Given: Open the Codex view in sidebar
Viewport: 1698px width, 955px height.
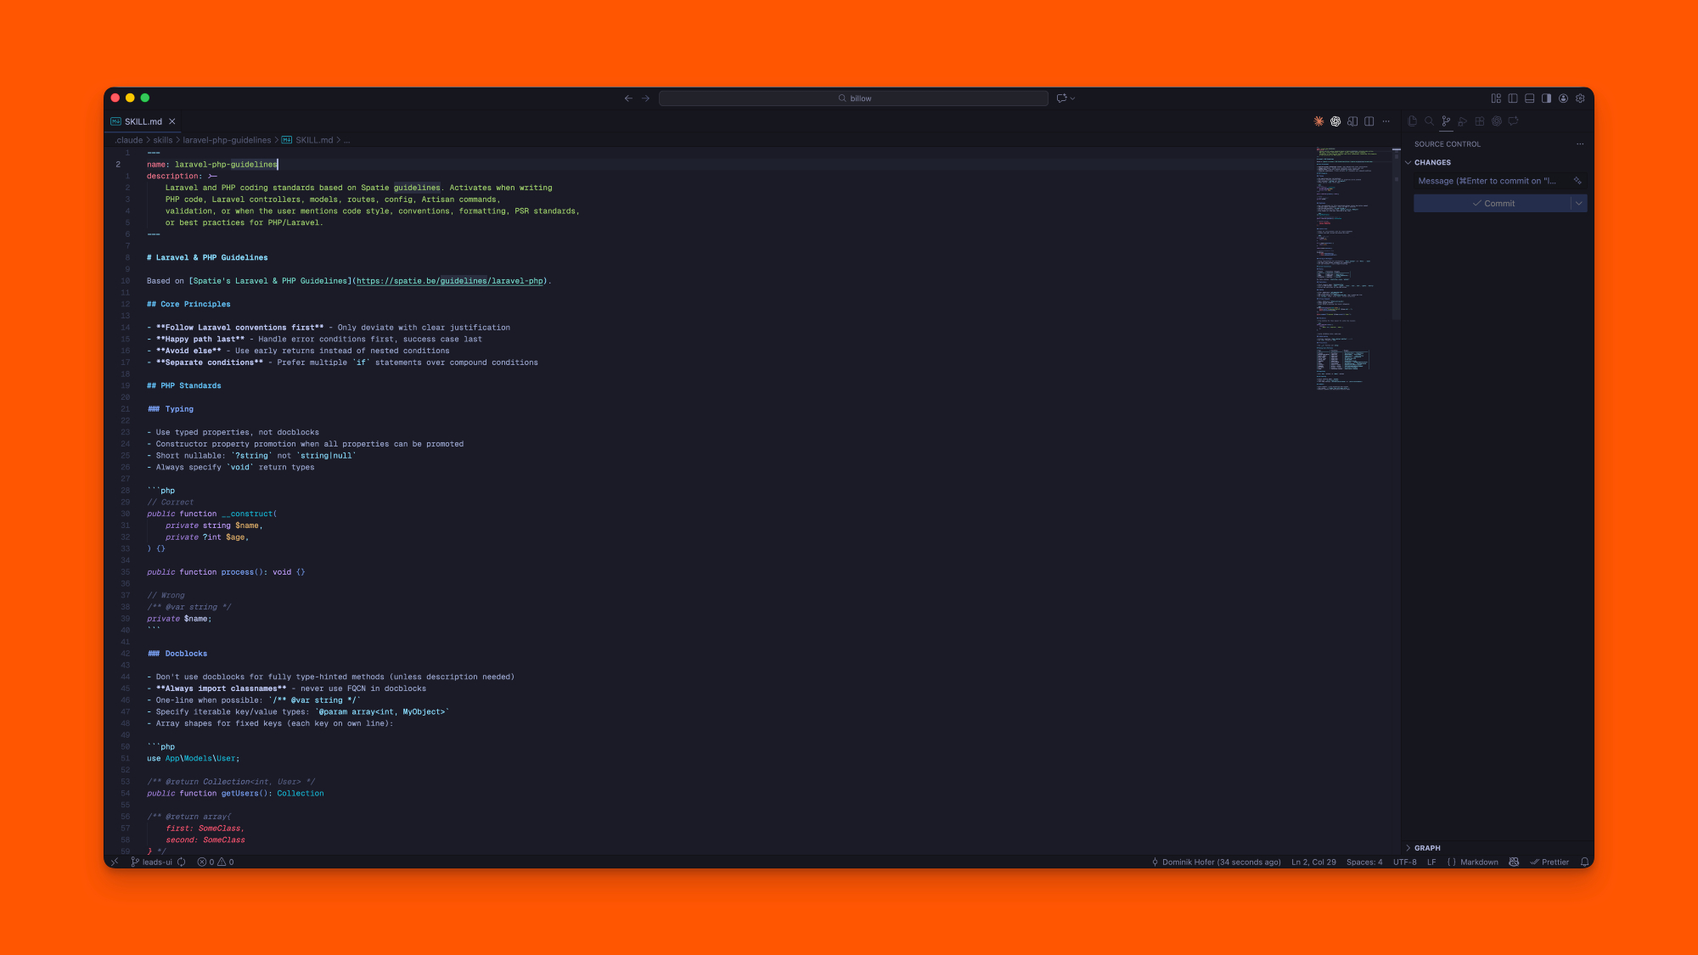Looking at the screenshot, I should pos(1497,121).
